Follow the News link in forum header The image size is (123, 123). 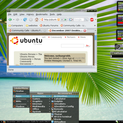pos(83,37)
